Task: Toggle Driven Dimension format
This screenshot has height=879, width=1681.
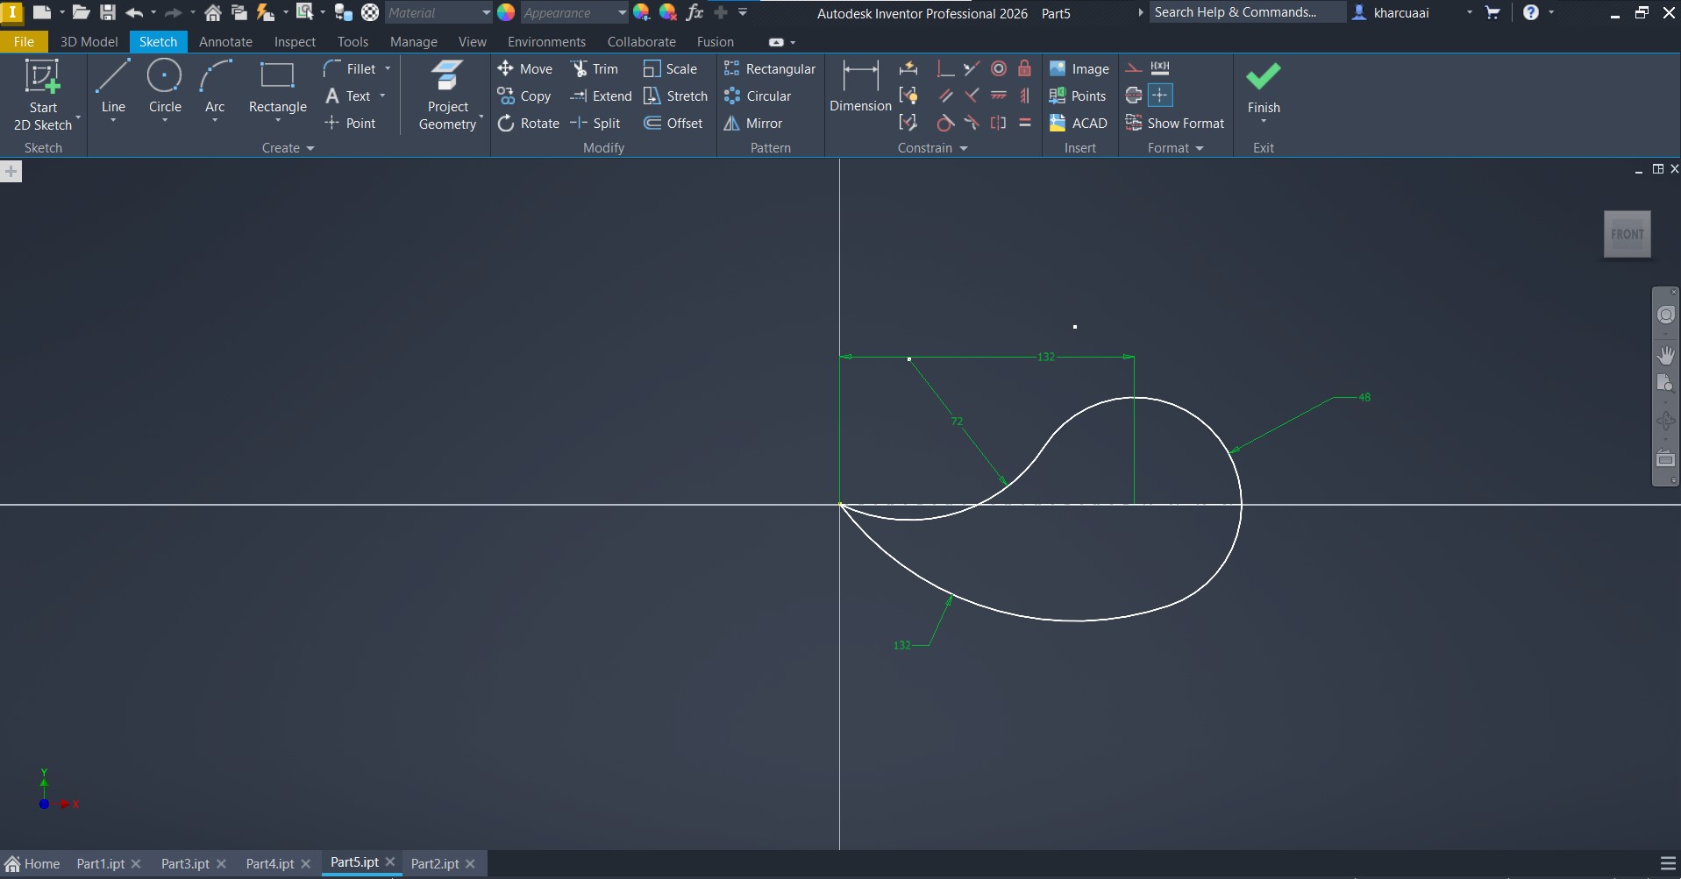Action: [1160, 68]
